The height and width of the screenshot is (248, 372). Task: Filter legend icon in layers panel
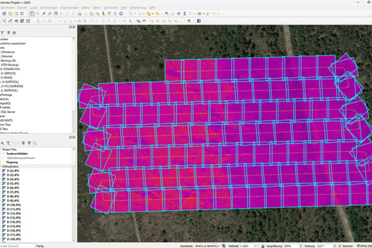[x=8, y=143]
